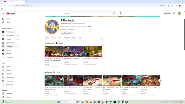This screenshot has width=185, height=104.
Task: Open options menu for #1 video
Action: (x=62, y=58)
